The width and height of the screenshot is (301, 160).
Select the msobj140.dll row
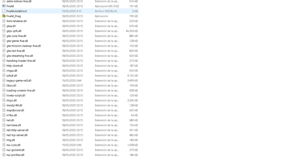click(x=70, y=105)
